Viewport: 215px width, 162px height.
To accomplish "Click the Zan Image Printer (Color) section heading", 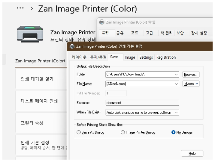I will 40,61.
